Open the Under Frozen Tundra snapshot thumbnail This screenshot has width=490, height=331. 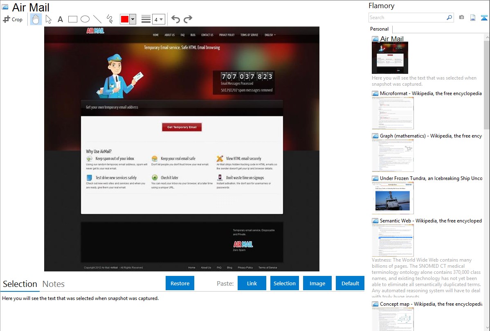tap(393, 198)
